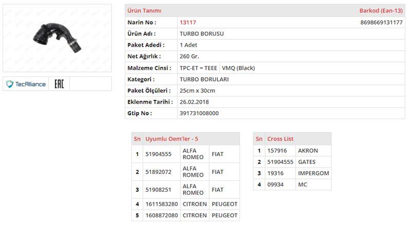
Task: Click the 1 Adet package quantity
Action: (x=188, y=45)
